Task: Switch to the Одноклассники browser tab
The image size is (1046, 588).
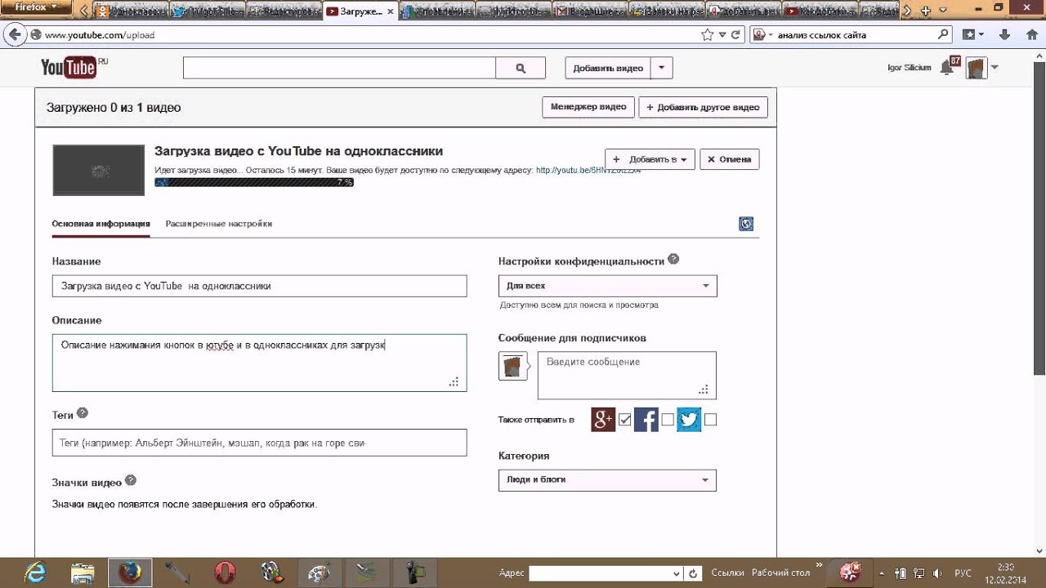Action: (x=131, y=11)
